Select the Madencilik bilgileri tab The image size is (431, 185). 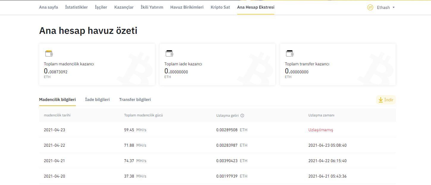click(x=57, y=99)
